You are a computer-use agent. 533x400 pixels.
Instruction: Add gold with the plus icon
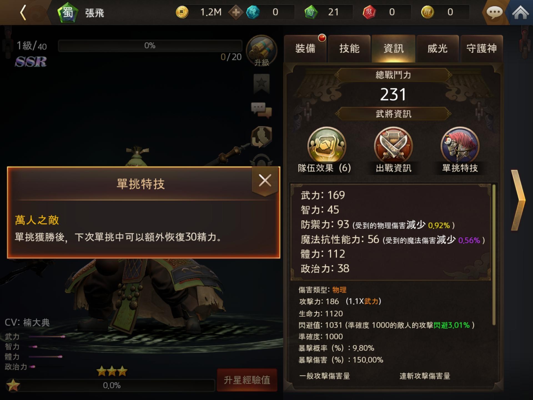pos(236,12)
